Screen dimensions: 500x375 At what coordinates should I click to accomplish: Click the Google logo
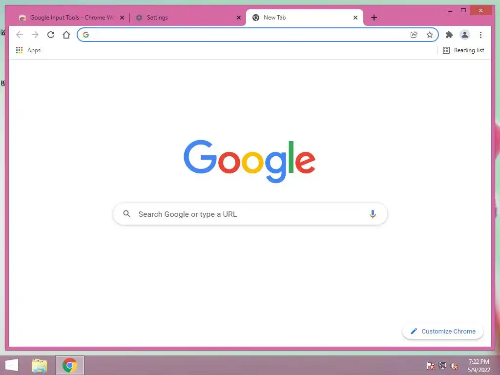(x=250, y=161)
